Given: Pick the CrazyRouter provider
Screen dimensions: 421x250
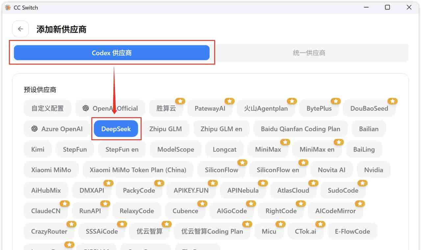Looking at the screenshot, I should point(49,231).
